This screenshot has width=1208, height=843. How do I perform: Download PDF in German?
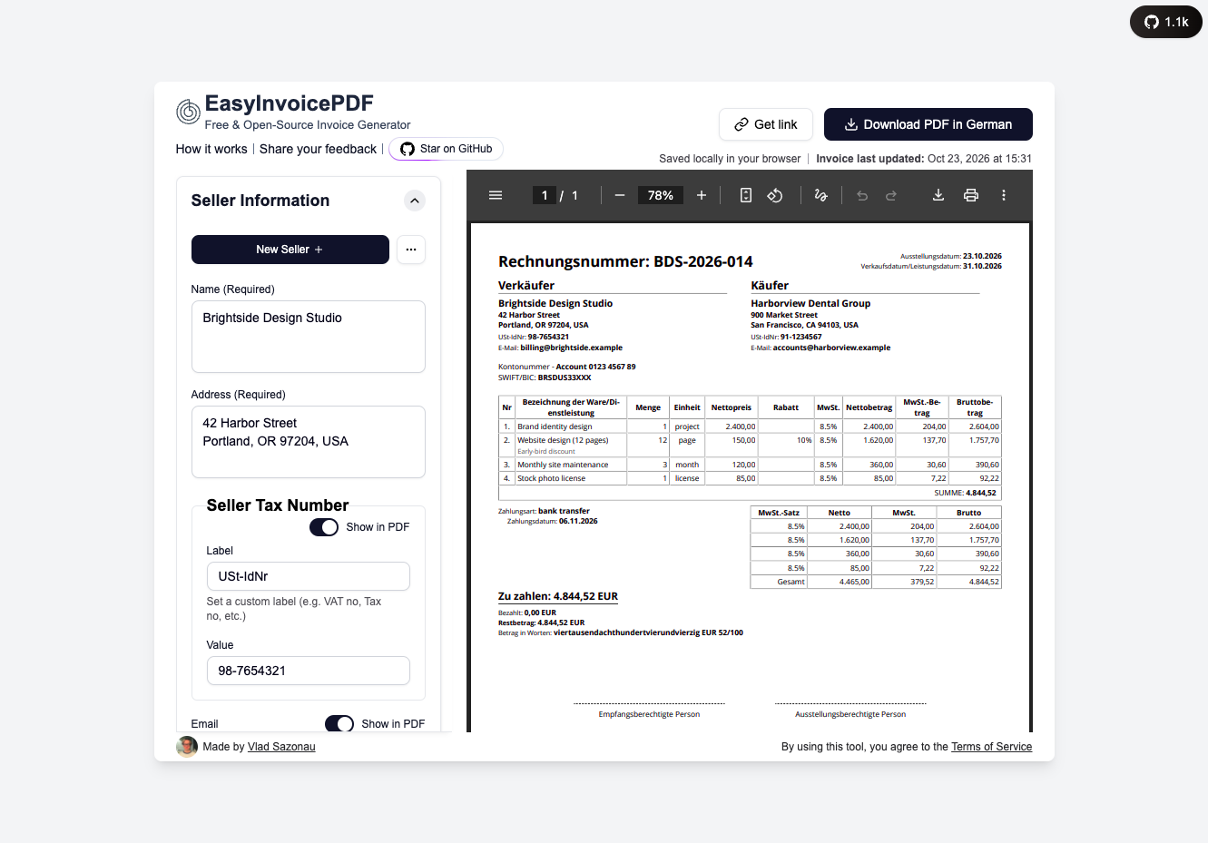click(x=928, y=124)
